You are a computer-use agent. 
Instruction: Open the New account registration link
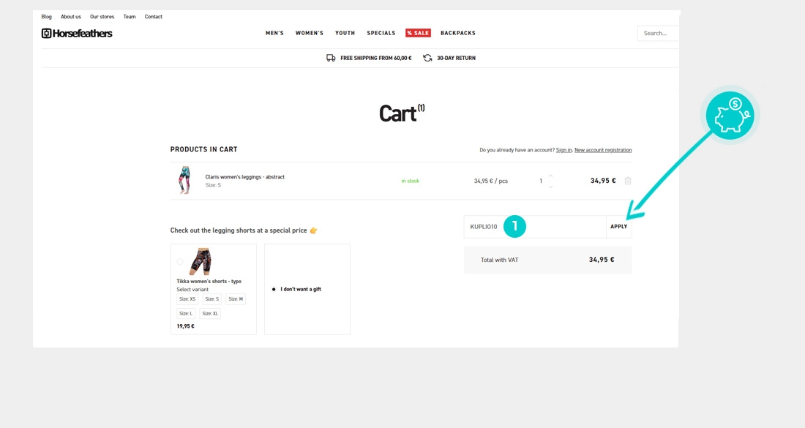click(603, 150)
